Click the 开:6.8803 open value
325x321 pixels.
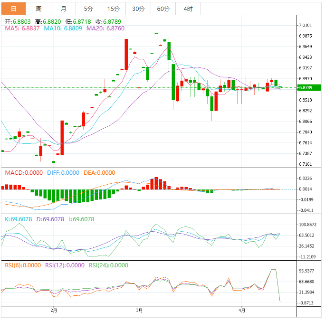[x=18, y=21]
